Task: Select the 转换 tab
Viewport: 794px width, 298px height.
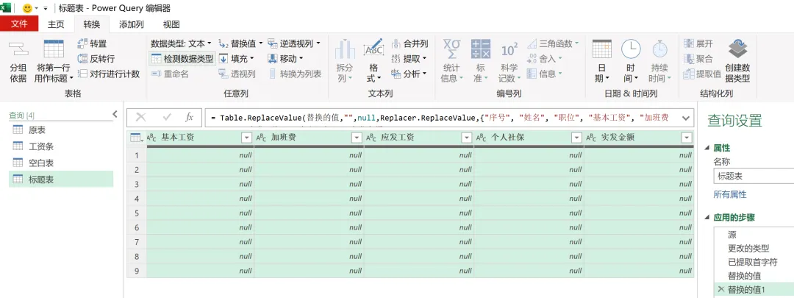Action: (x=92, y=24)
